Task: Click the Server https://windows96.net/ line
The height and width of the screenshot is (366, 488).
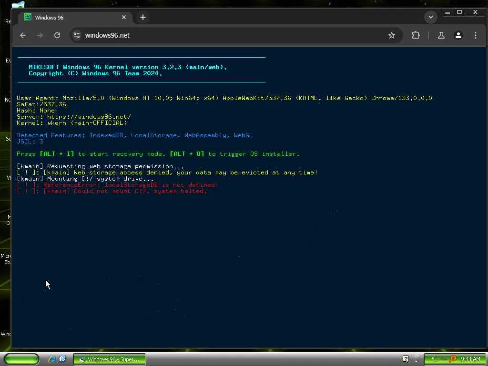Action: pos(74,117)
